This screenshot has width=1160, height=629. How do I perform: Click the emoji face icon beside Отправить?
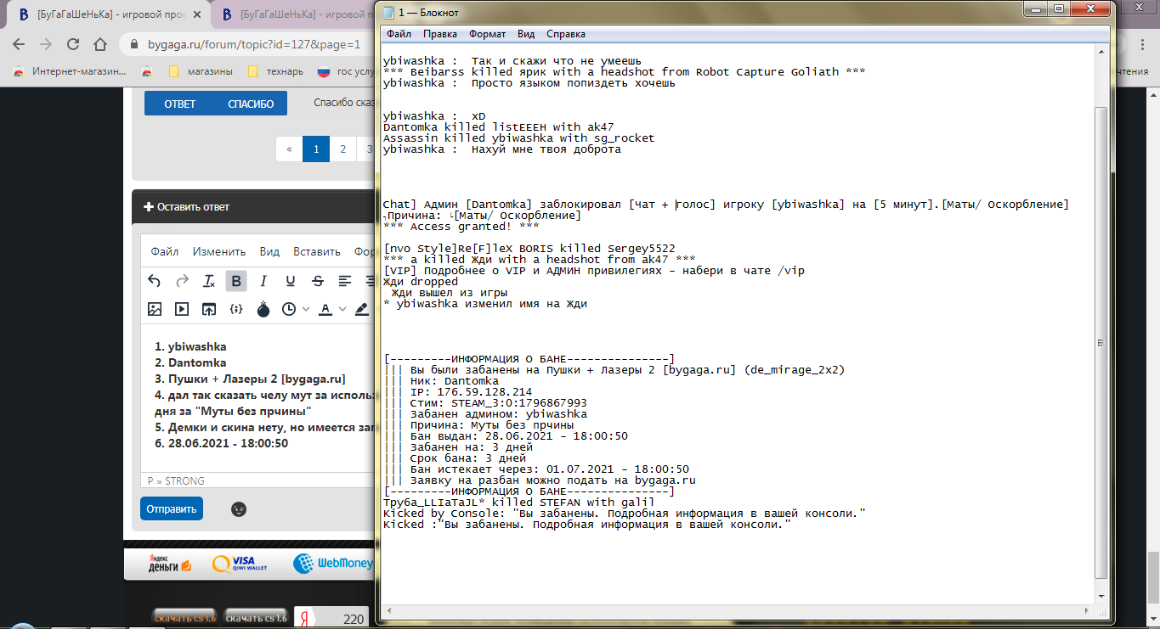click(239, 509)
